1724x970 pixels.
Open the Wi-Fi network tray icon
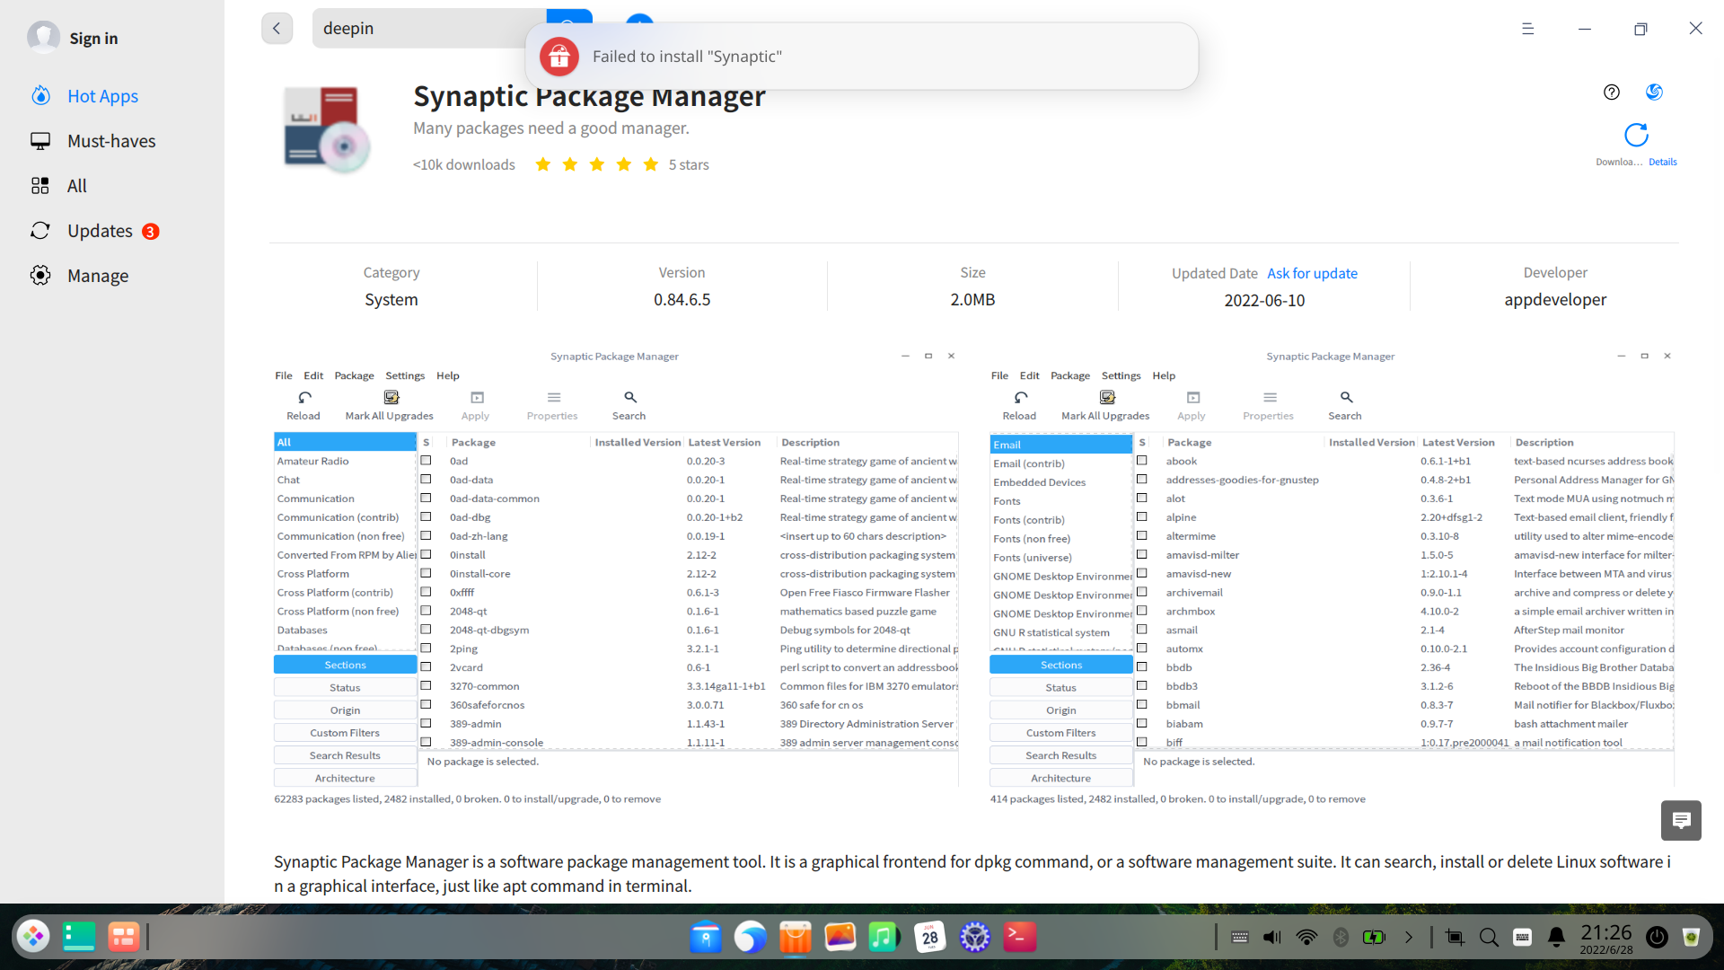1306,938
